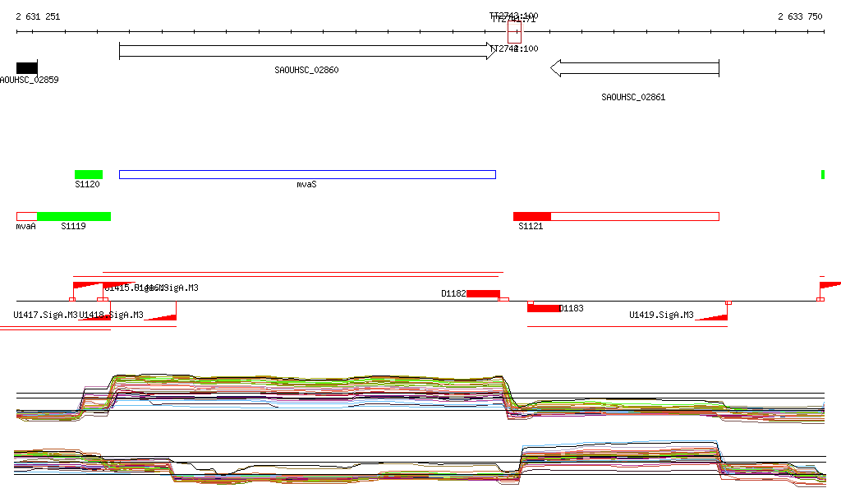Click the U1417.SigA.M3 label
This screenshot has width=841, height=502.
[x=46, y=315]
